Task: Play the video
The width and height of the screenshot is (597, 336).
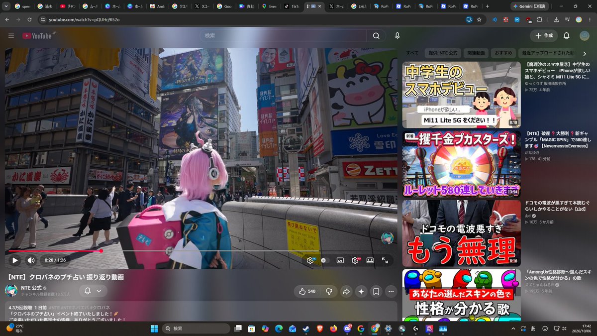Action: click(x=15, y=260)
